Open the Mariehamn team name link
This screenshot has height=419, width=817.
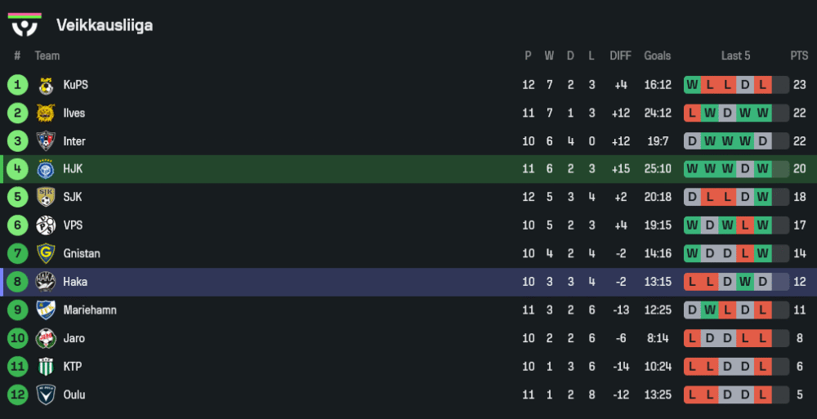point(90,310)
